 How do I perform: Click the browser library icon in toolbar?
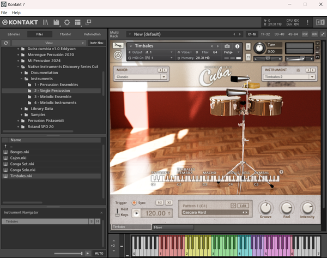click(46, 22)
